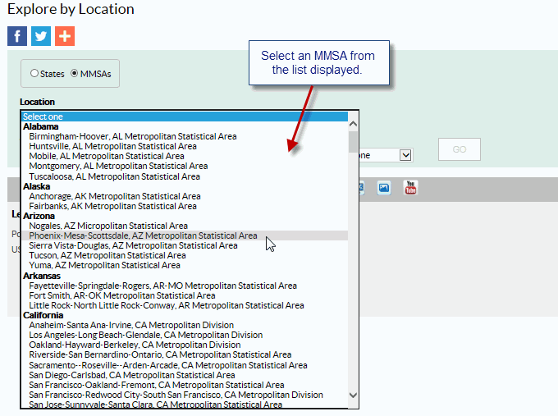The width and height of the screenshot is (558, 416).
Task: Select the MMSAs radio button
Action: coord(75,74)
